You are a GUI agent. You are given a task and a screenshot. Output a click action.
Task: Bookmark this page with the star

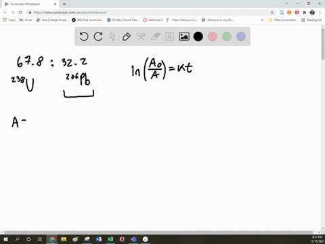272,12
